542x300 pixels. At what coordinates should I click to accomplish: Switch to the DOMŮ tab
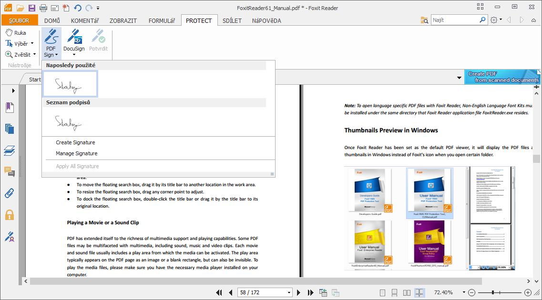coord(52,20)
